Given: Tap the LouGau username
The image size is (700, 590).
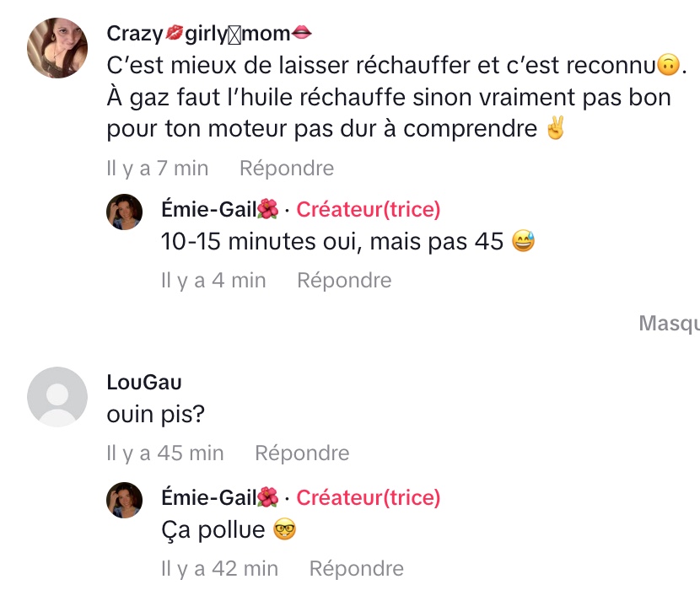Looking at the screenshot, I should click(144, 382).
